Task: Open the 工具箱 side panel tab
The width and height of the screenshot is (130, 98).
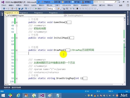Action: (x=2, y=13)
